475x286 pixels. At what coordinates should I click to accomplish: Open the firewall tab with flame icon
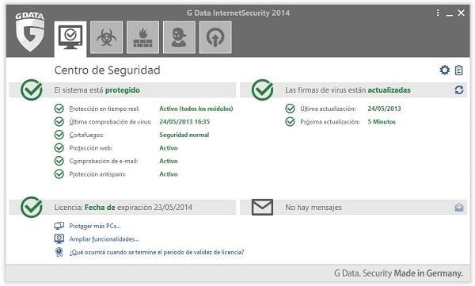(x=142, y=37)
